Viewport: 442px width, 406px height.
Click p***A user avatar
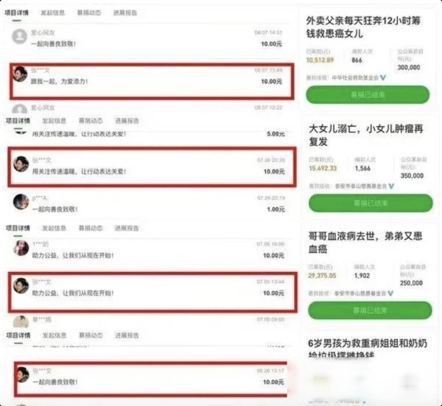(21, 202)
